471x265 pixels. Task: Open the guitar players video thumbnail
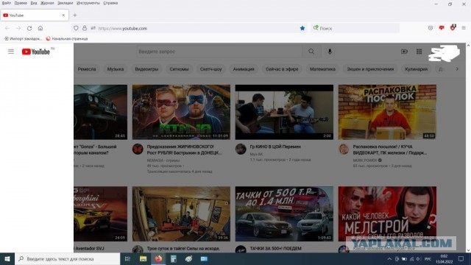[284, 112]
